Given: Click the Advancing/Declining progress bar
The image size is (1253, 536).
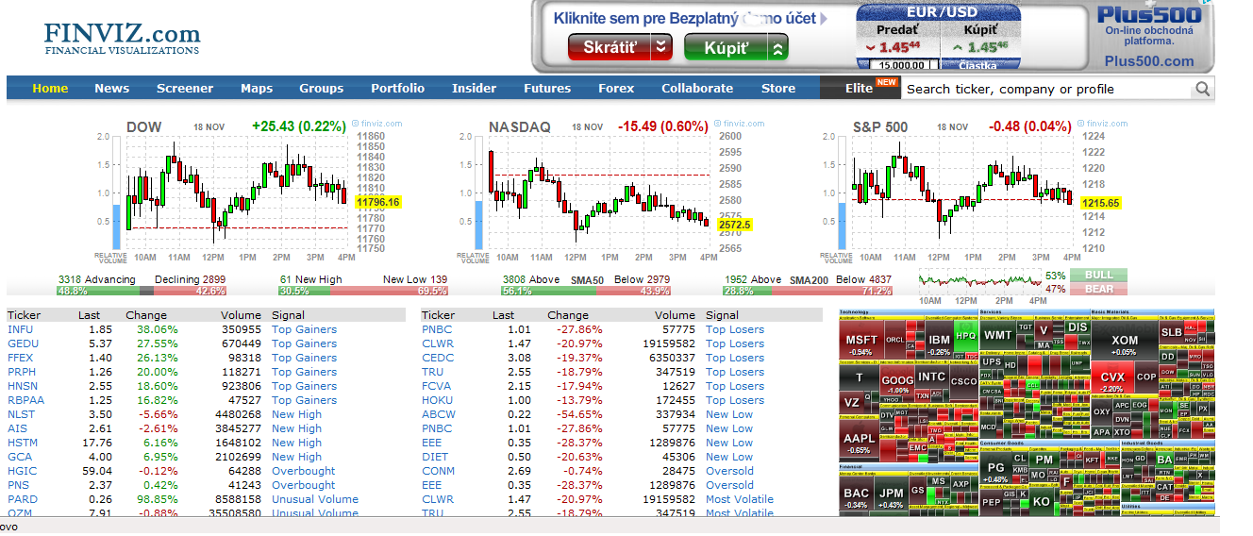Looking at the screenshot, I should pyautogui.click(x=142, y=292).
